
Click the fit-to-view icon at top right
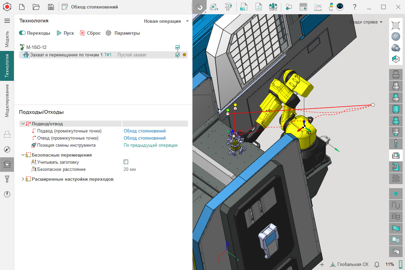click(x=396, y=25)
